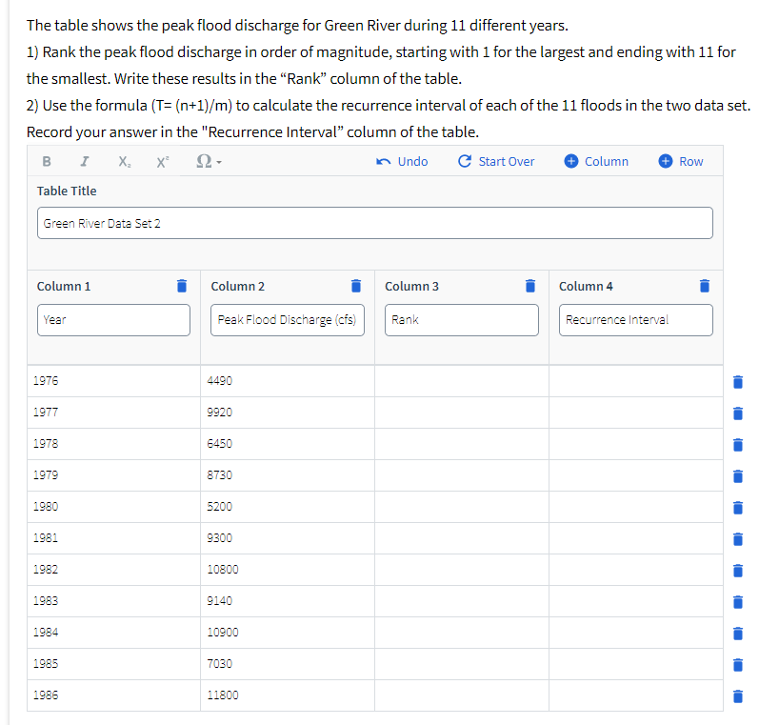Delete Column 2 with trash icon

[356, 286]
